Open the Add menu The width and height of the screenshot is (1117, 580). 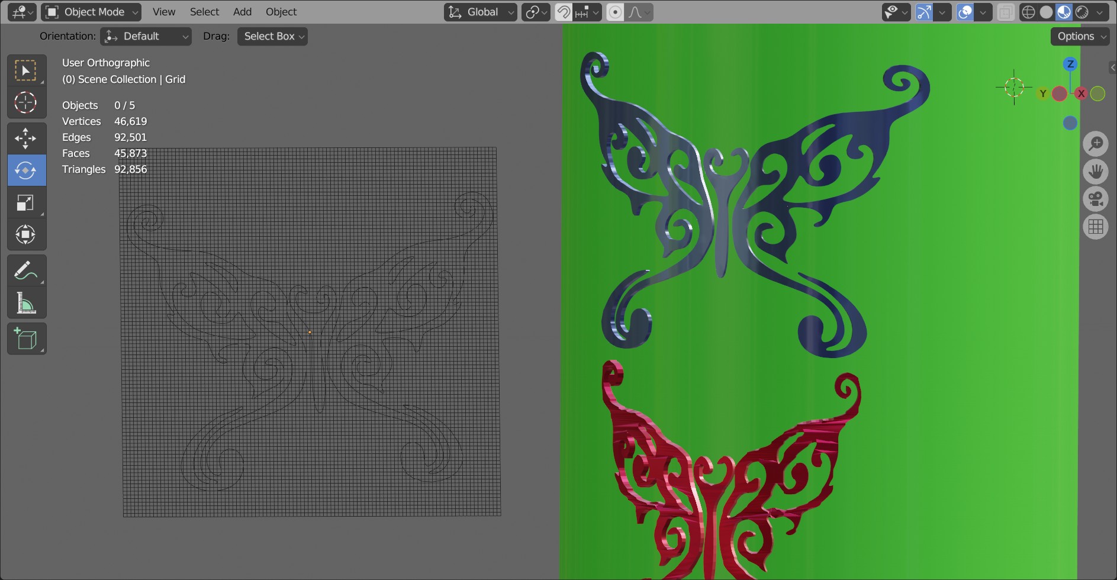point(243,12)
